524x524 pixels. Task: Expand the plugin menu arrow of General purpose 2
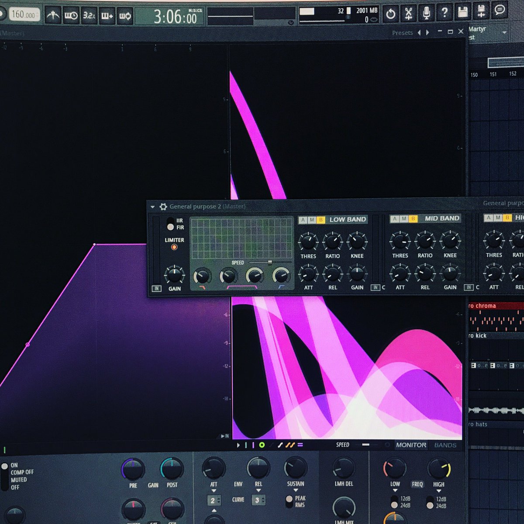tap(153, 207)
